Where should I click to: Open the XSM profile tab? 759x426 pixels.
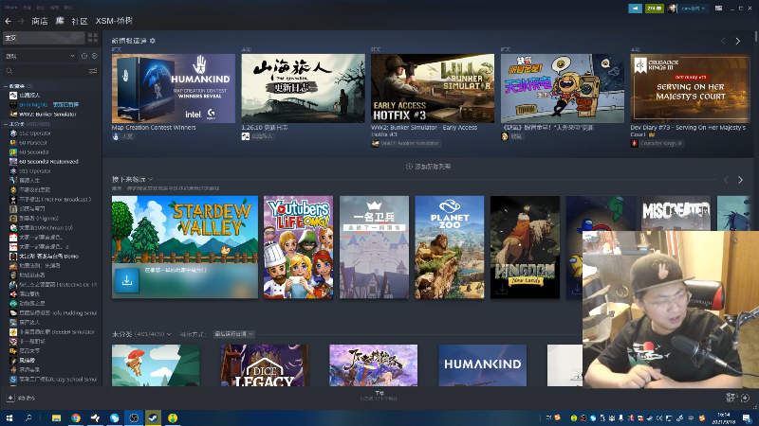(114, 21)
